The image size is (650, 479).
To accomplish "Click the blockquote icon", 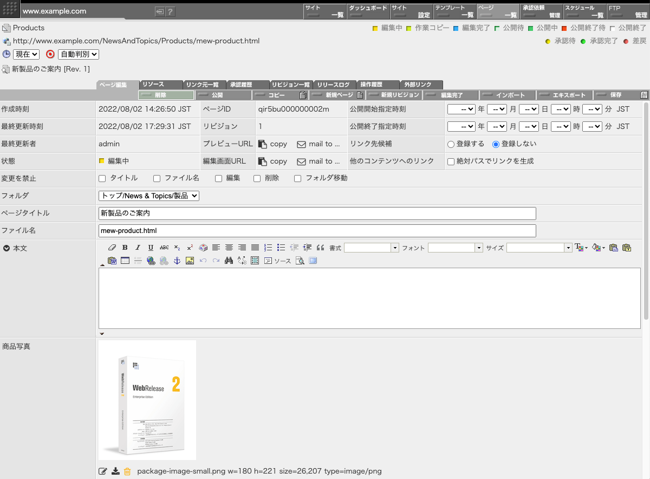I will click(x=320, y=248).
